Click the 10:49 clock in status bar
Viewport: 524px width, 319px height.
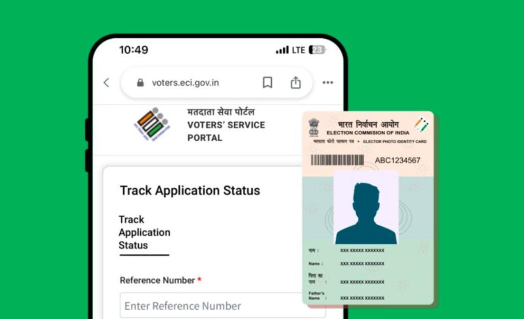click(x=134, y=50)
